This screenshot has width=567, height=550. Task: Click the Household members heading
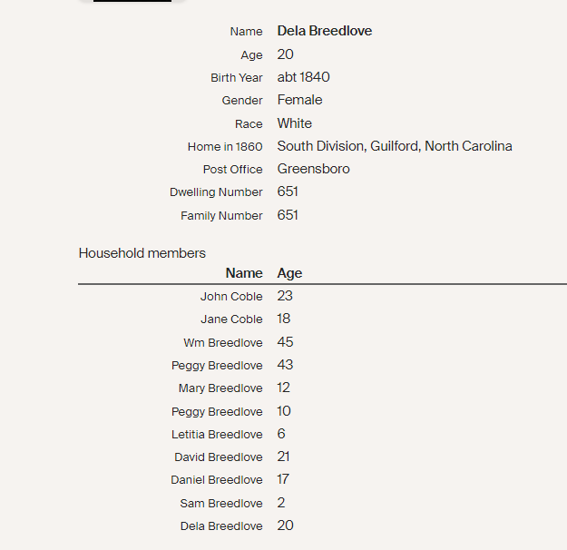[x=142, y=253]
